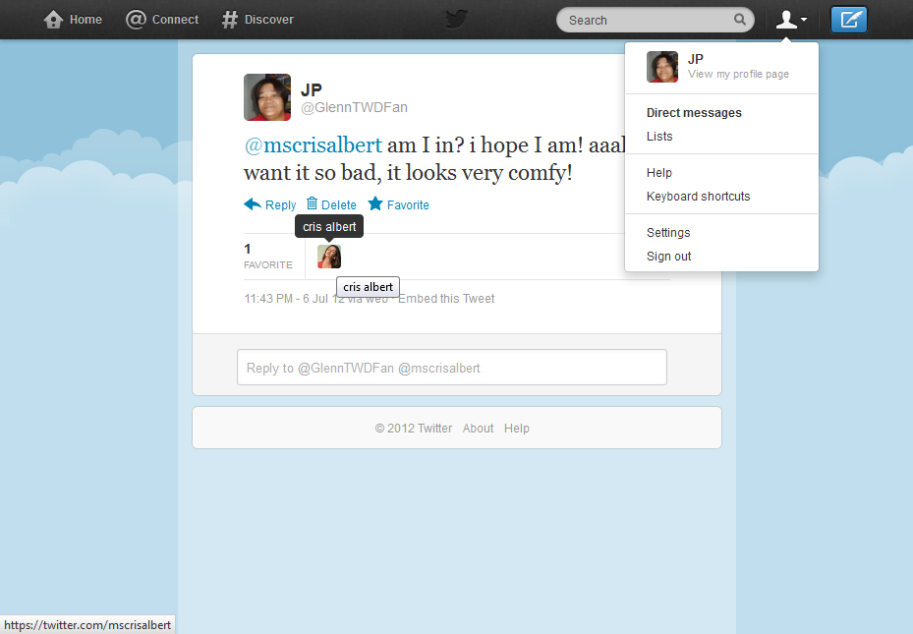
Task: Open the footer Help link
Action: (517, 429)
